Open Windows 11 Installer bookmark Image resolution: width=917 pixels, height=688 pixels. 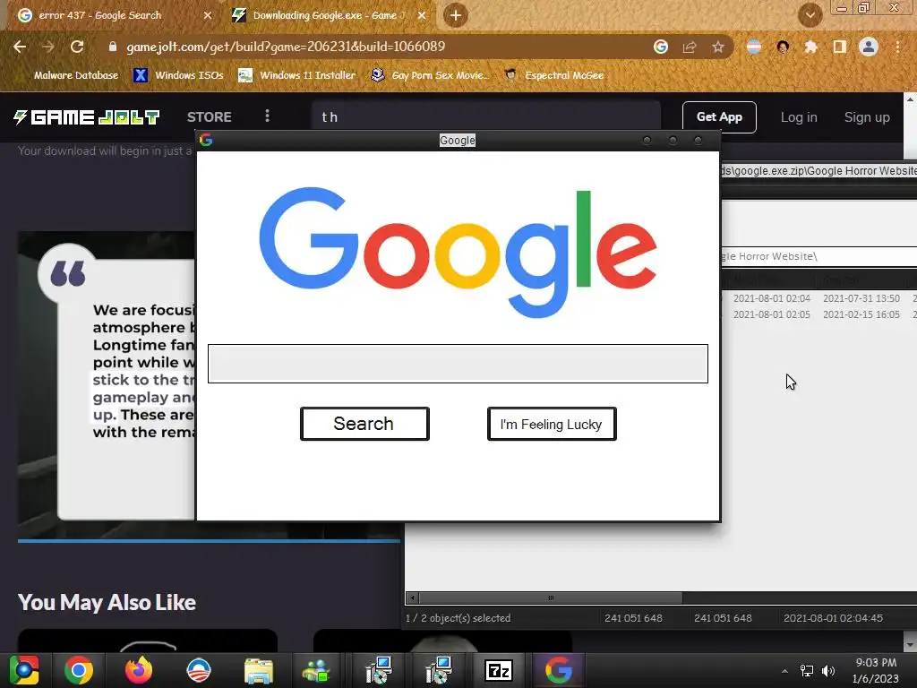[297, 75]
